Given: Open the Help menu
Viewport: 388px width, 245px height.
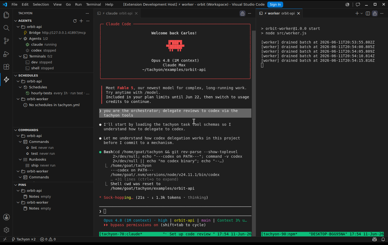Looking at the screenshot, I should pyautogui.click(x=109, y=4).
